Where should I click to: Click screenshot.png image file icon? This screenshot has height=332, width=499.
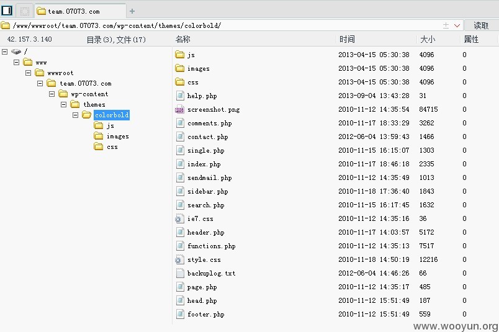coord(179,109)
